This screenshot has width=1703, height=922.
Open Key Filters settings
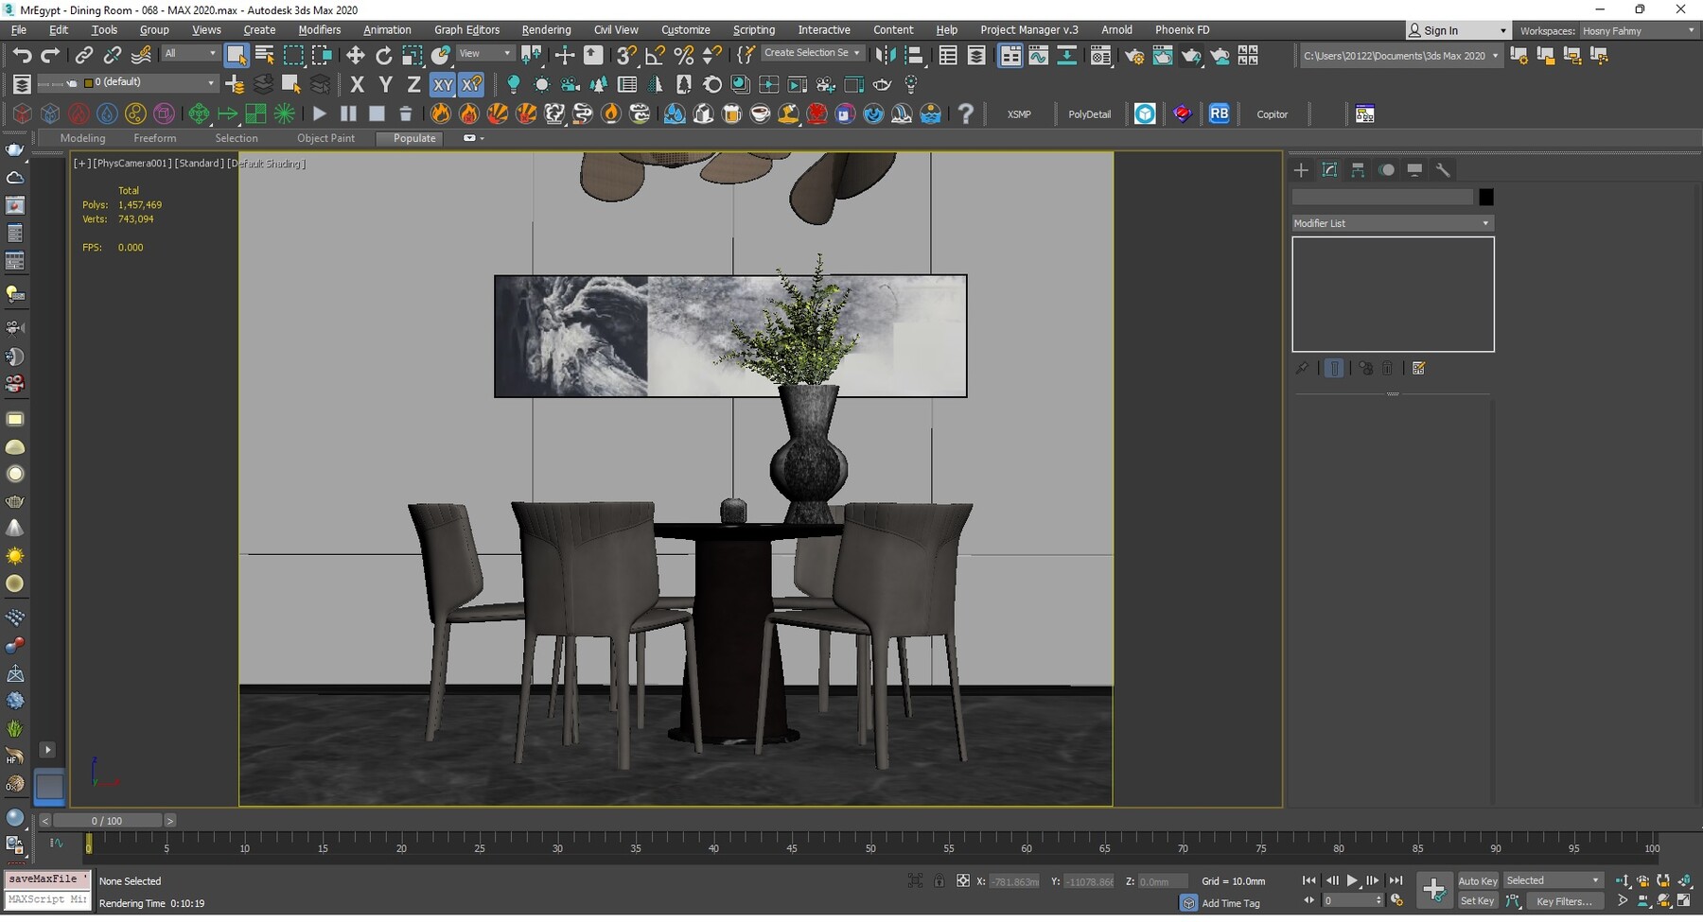point(1566,900)
